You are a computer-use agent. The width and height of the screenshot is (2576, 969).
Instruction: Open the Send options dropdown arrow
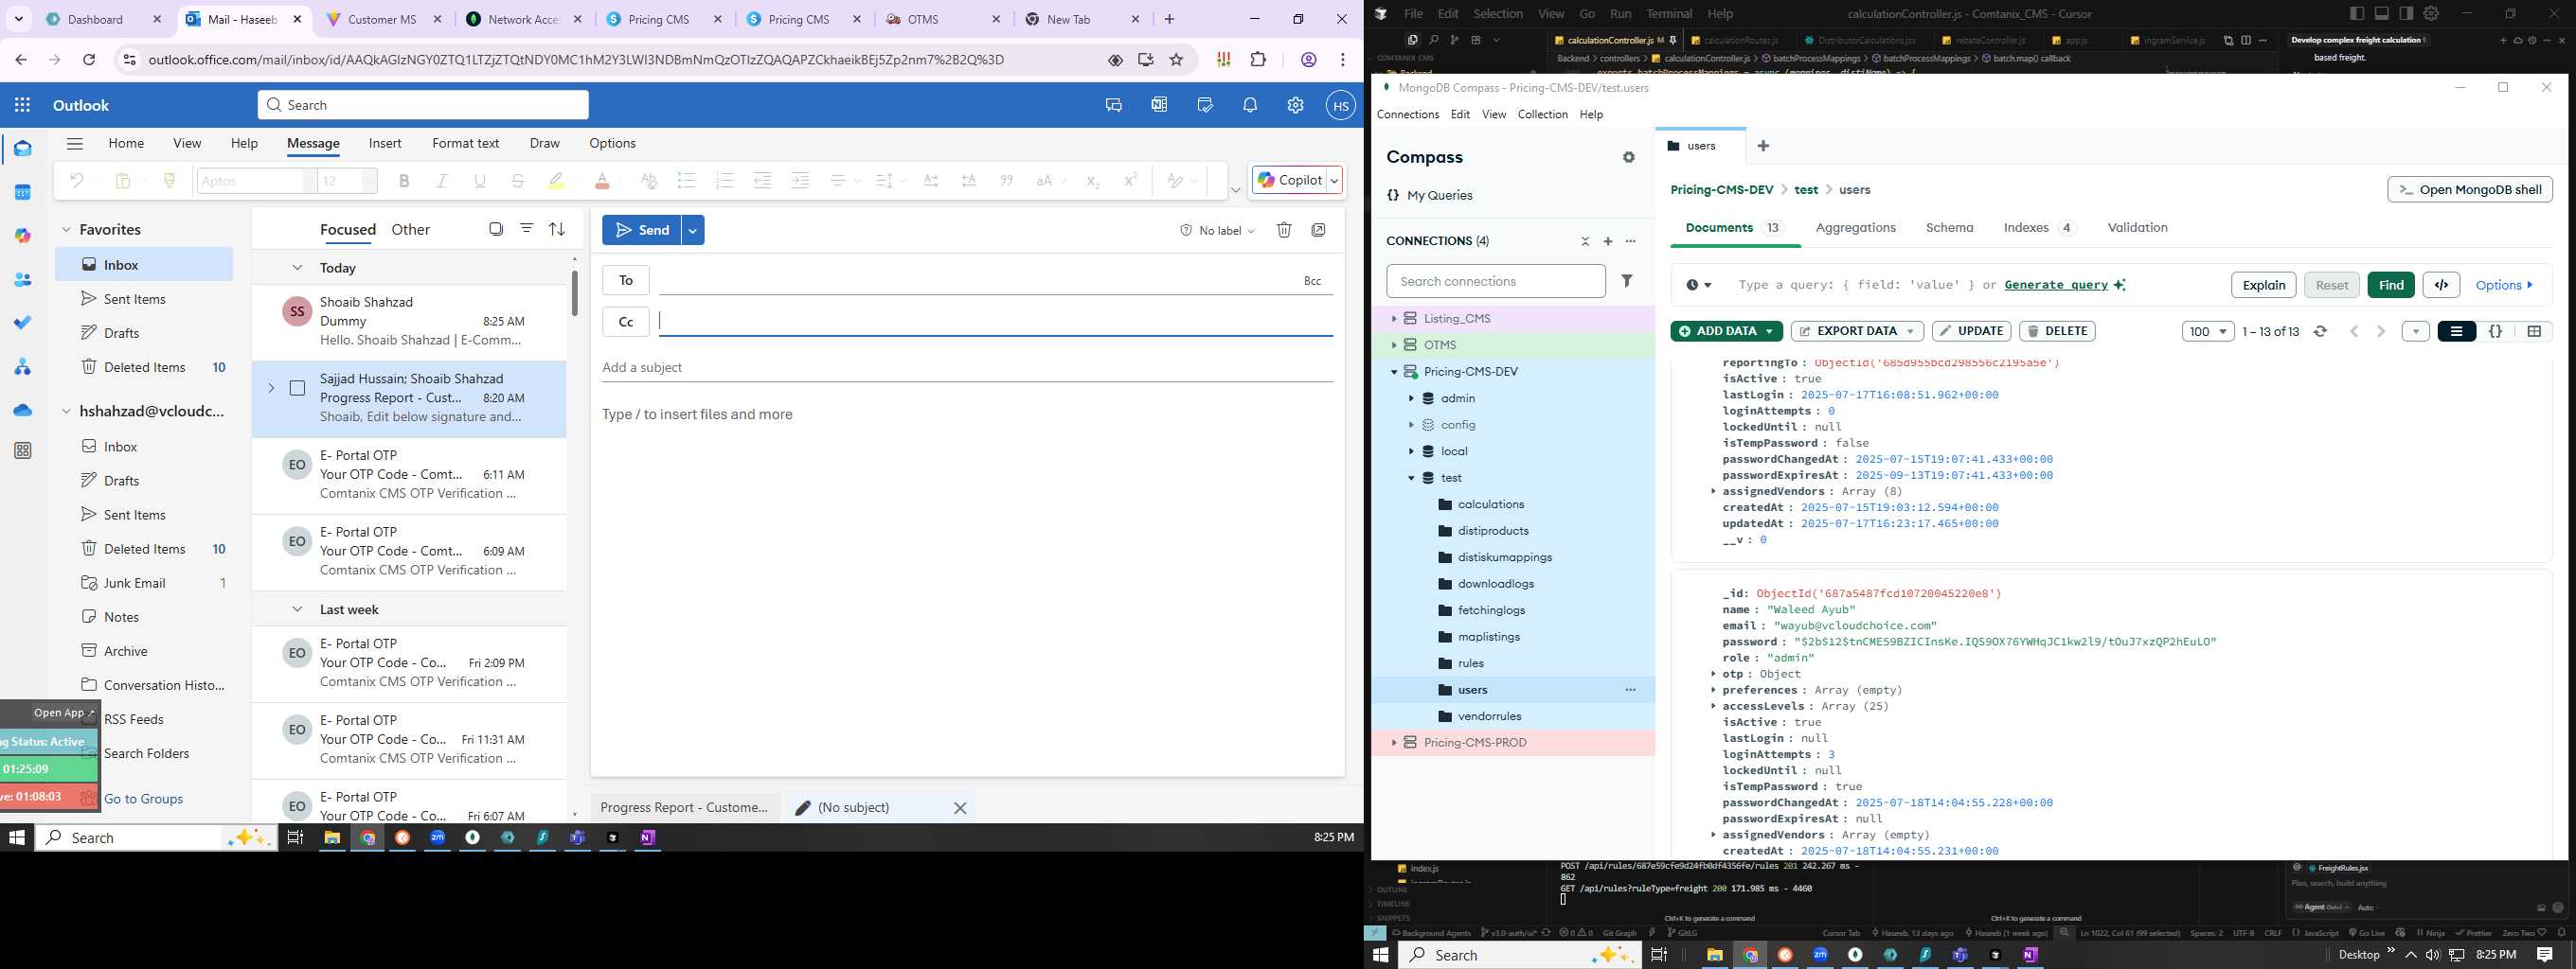point(692,230)
